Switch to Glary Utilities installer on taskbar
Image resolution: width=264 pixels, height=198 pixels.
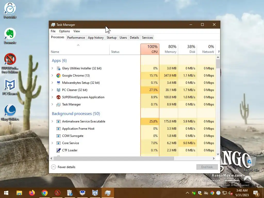click(70, 193)
